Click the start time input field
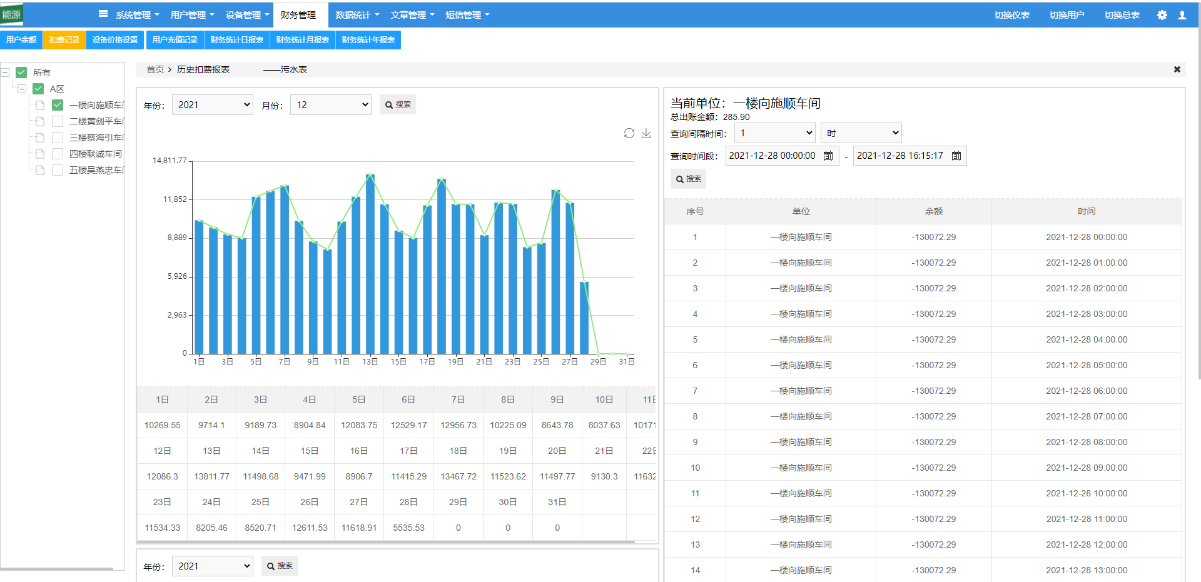This screenshot has width=1201, height=582. [x=782, y=156]
